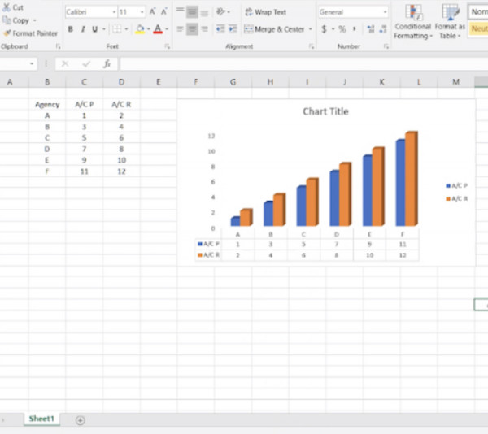Viewport: 488px width, 434px height.
Task: Align text right
Action: (x=204, y=29)
